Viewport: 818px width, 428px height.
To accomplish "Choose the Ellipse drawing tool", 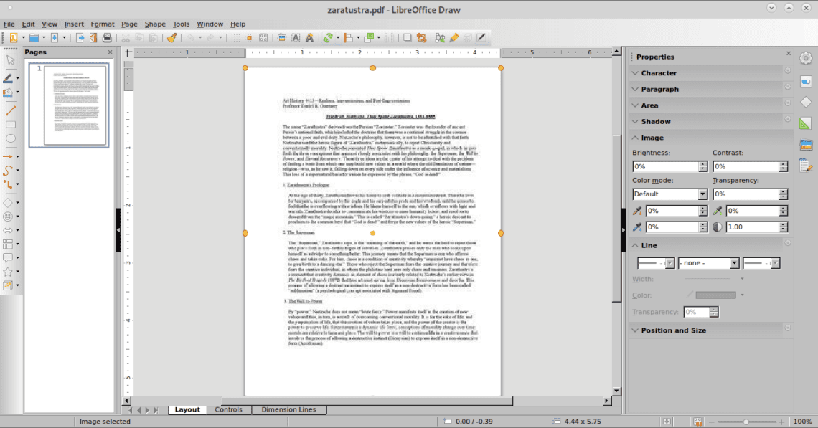I will [10, 138].
